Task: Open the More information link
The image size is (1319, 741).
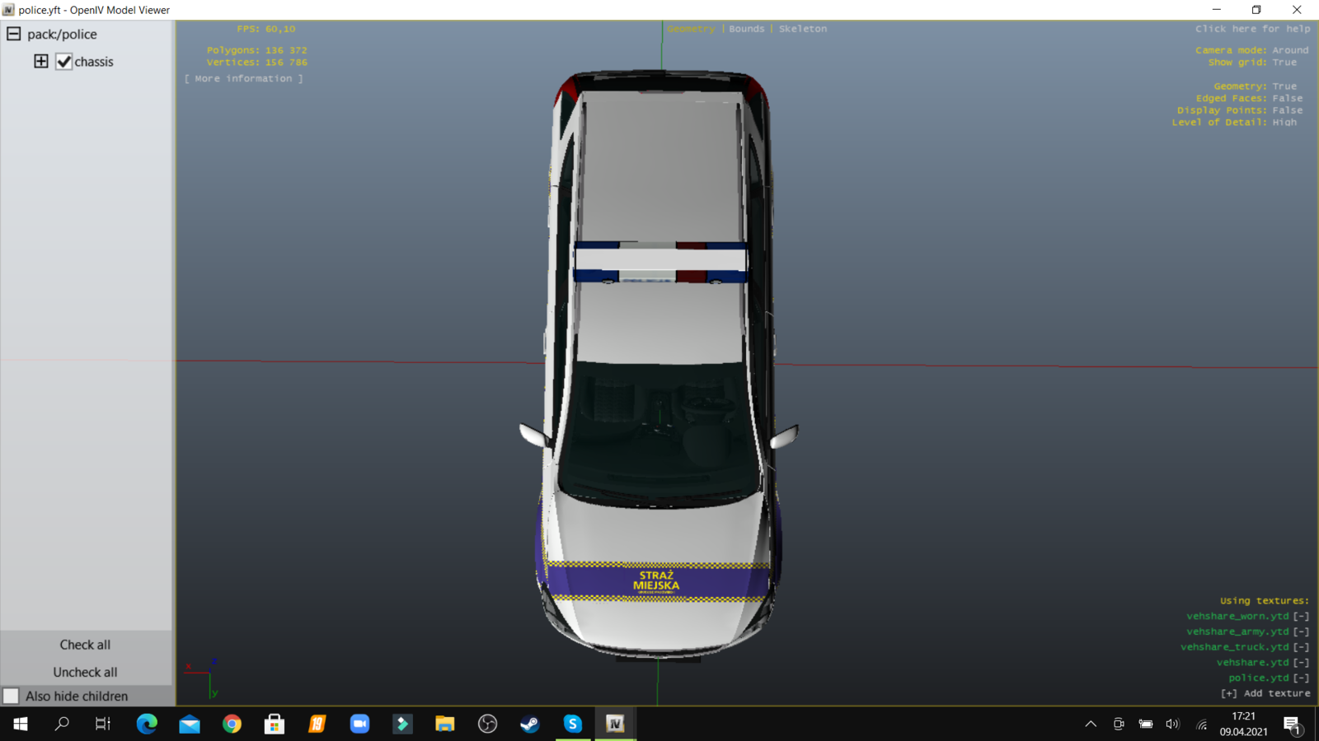Action: click(x=243, y=79)
